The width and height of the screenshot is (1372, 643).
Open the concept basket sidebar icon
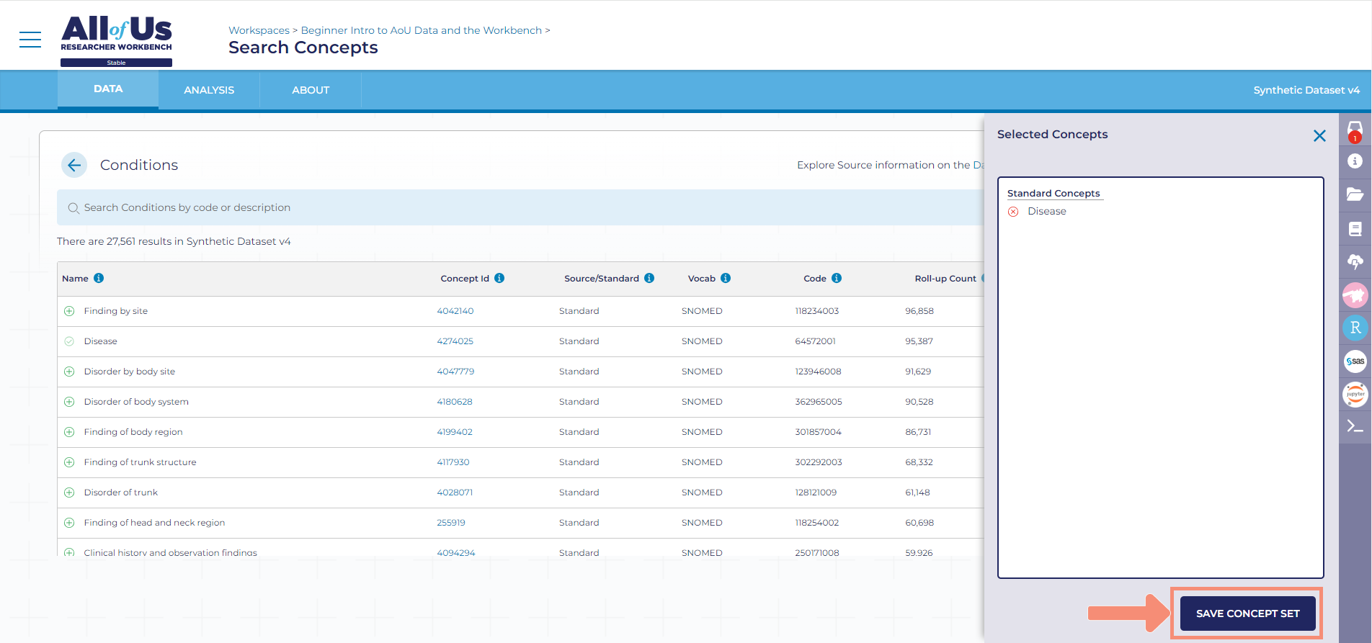point(1355,131)
